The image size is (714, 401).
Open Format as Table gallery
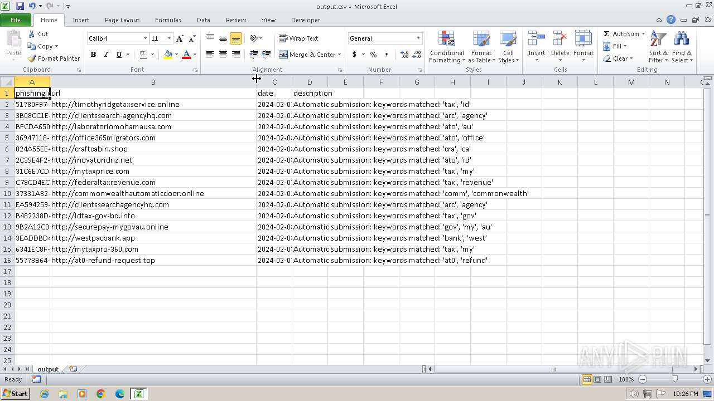pyautogui.click(x=481, y=47)
